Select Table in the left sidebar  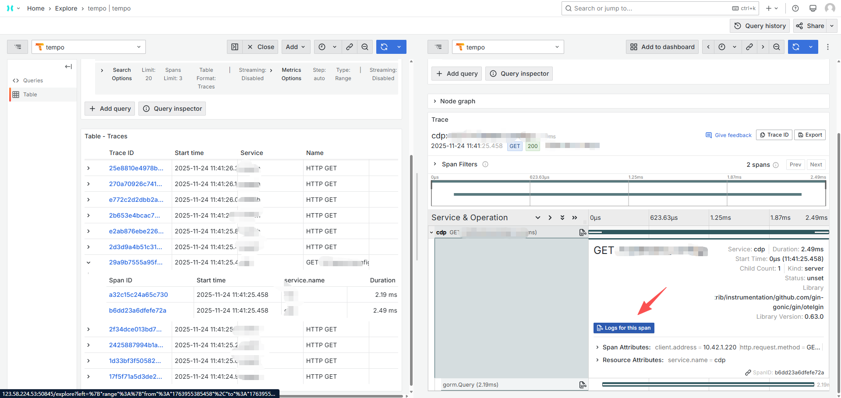pos(30,95)
